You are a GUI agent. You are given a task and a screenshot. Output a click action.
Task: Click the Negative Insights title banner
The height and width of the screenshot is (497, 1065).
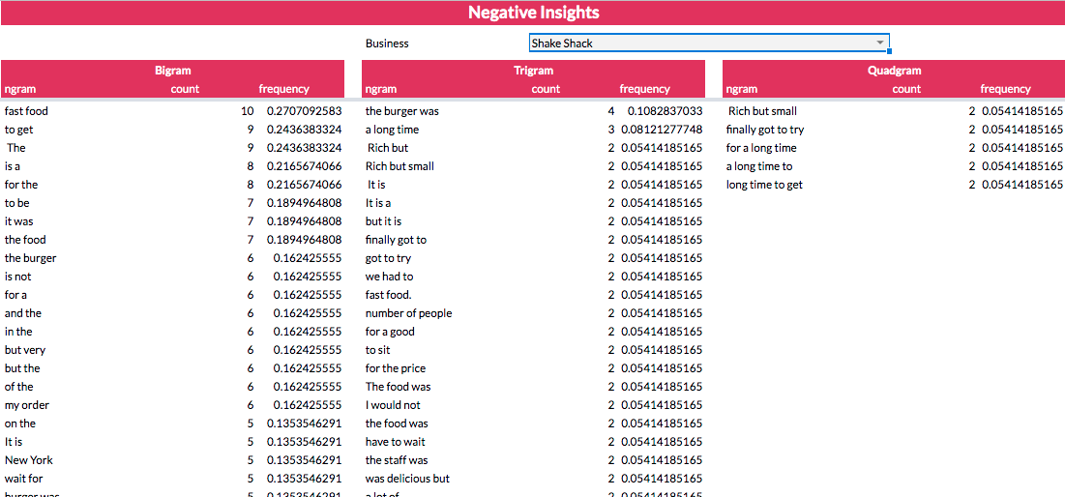coord(532,13)
